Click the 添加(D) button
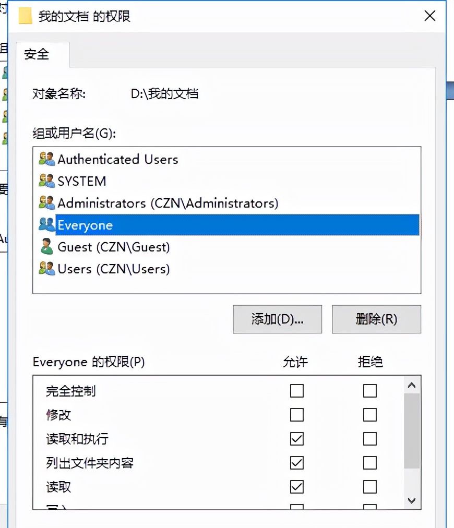The image size is (454, 528). pyautogui.click(x=277, y=319)
